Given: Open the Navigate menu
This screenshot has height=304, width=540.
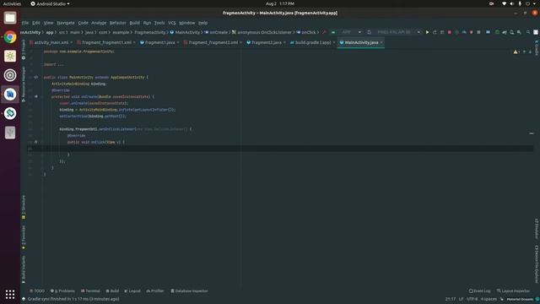Looking at the screenshot, I should [x=66, y=23].
